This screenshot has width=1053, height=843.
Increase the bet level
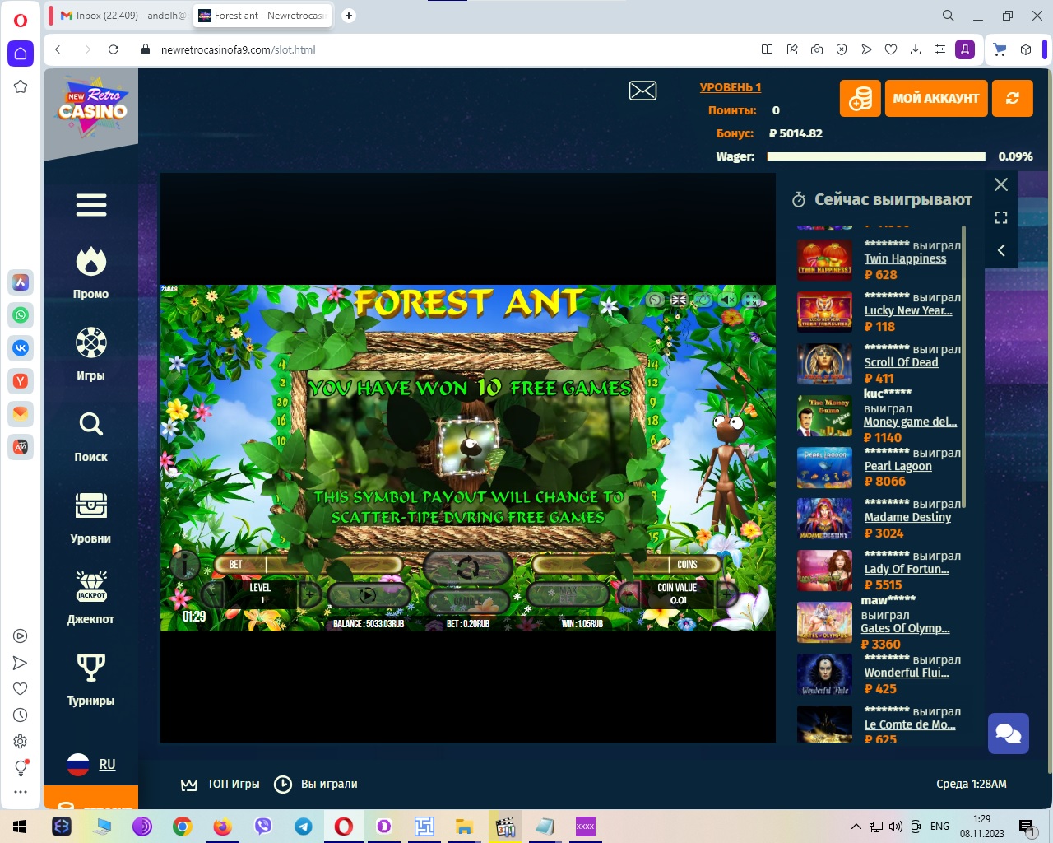coord(310,594)
